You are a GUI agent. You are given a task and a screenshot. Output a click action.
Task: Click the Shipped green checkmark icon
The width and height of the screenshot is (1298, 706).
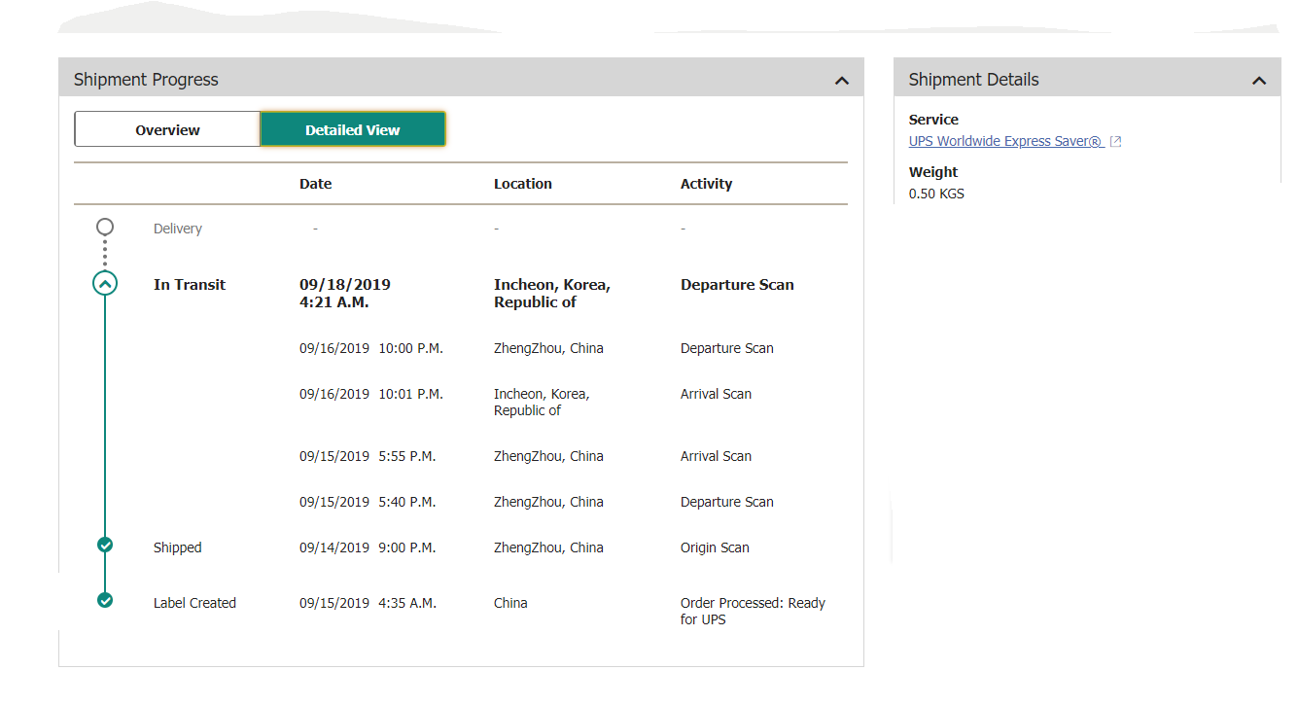point(105,545)
